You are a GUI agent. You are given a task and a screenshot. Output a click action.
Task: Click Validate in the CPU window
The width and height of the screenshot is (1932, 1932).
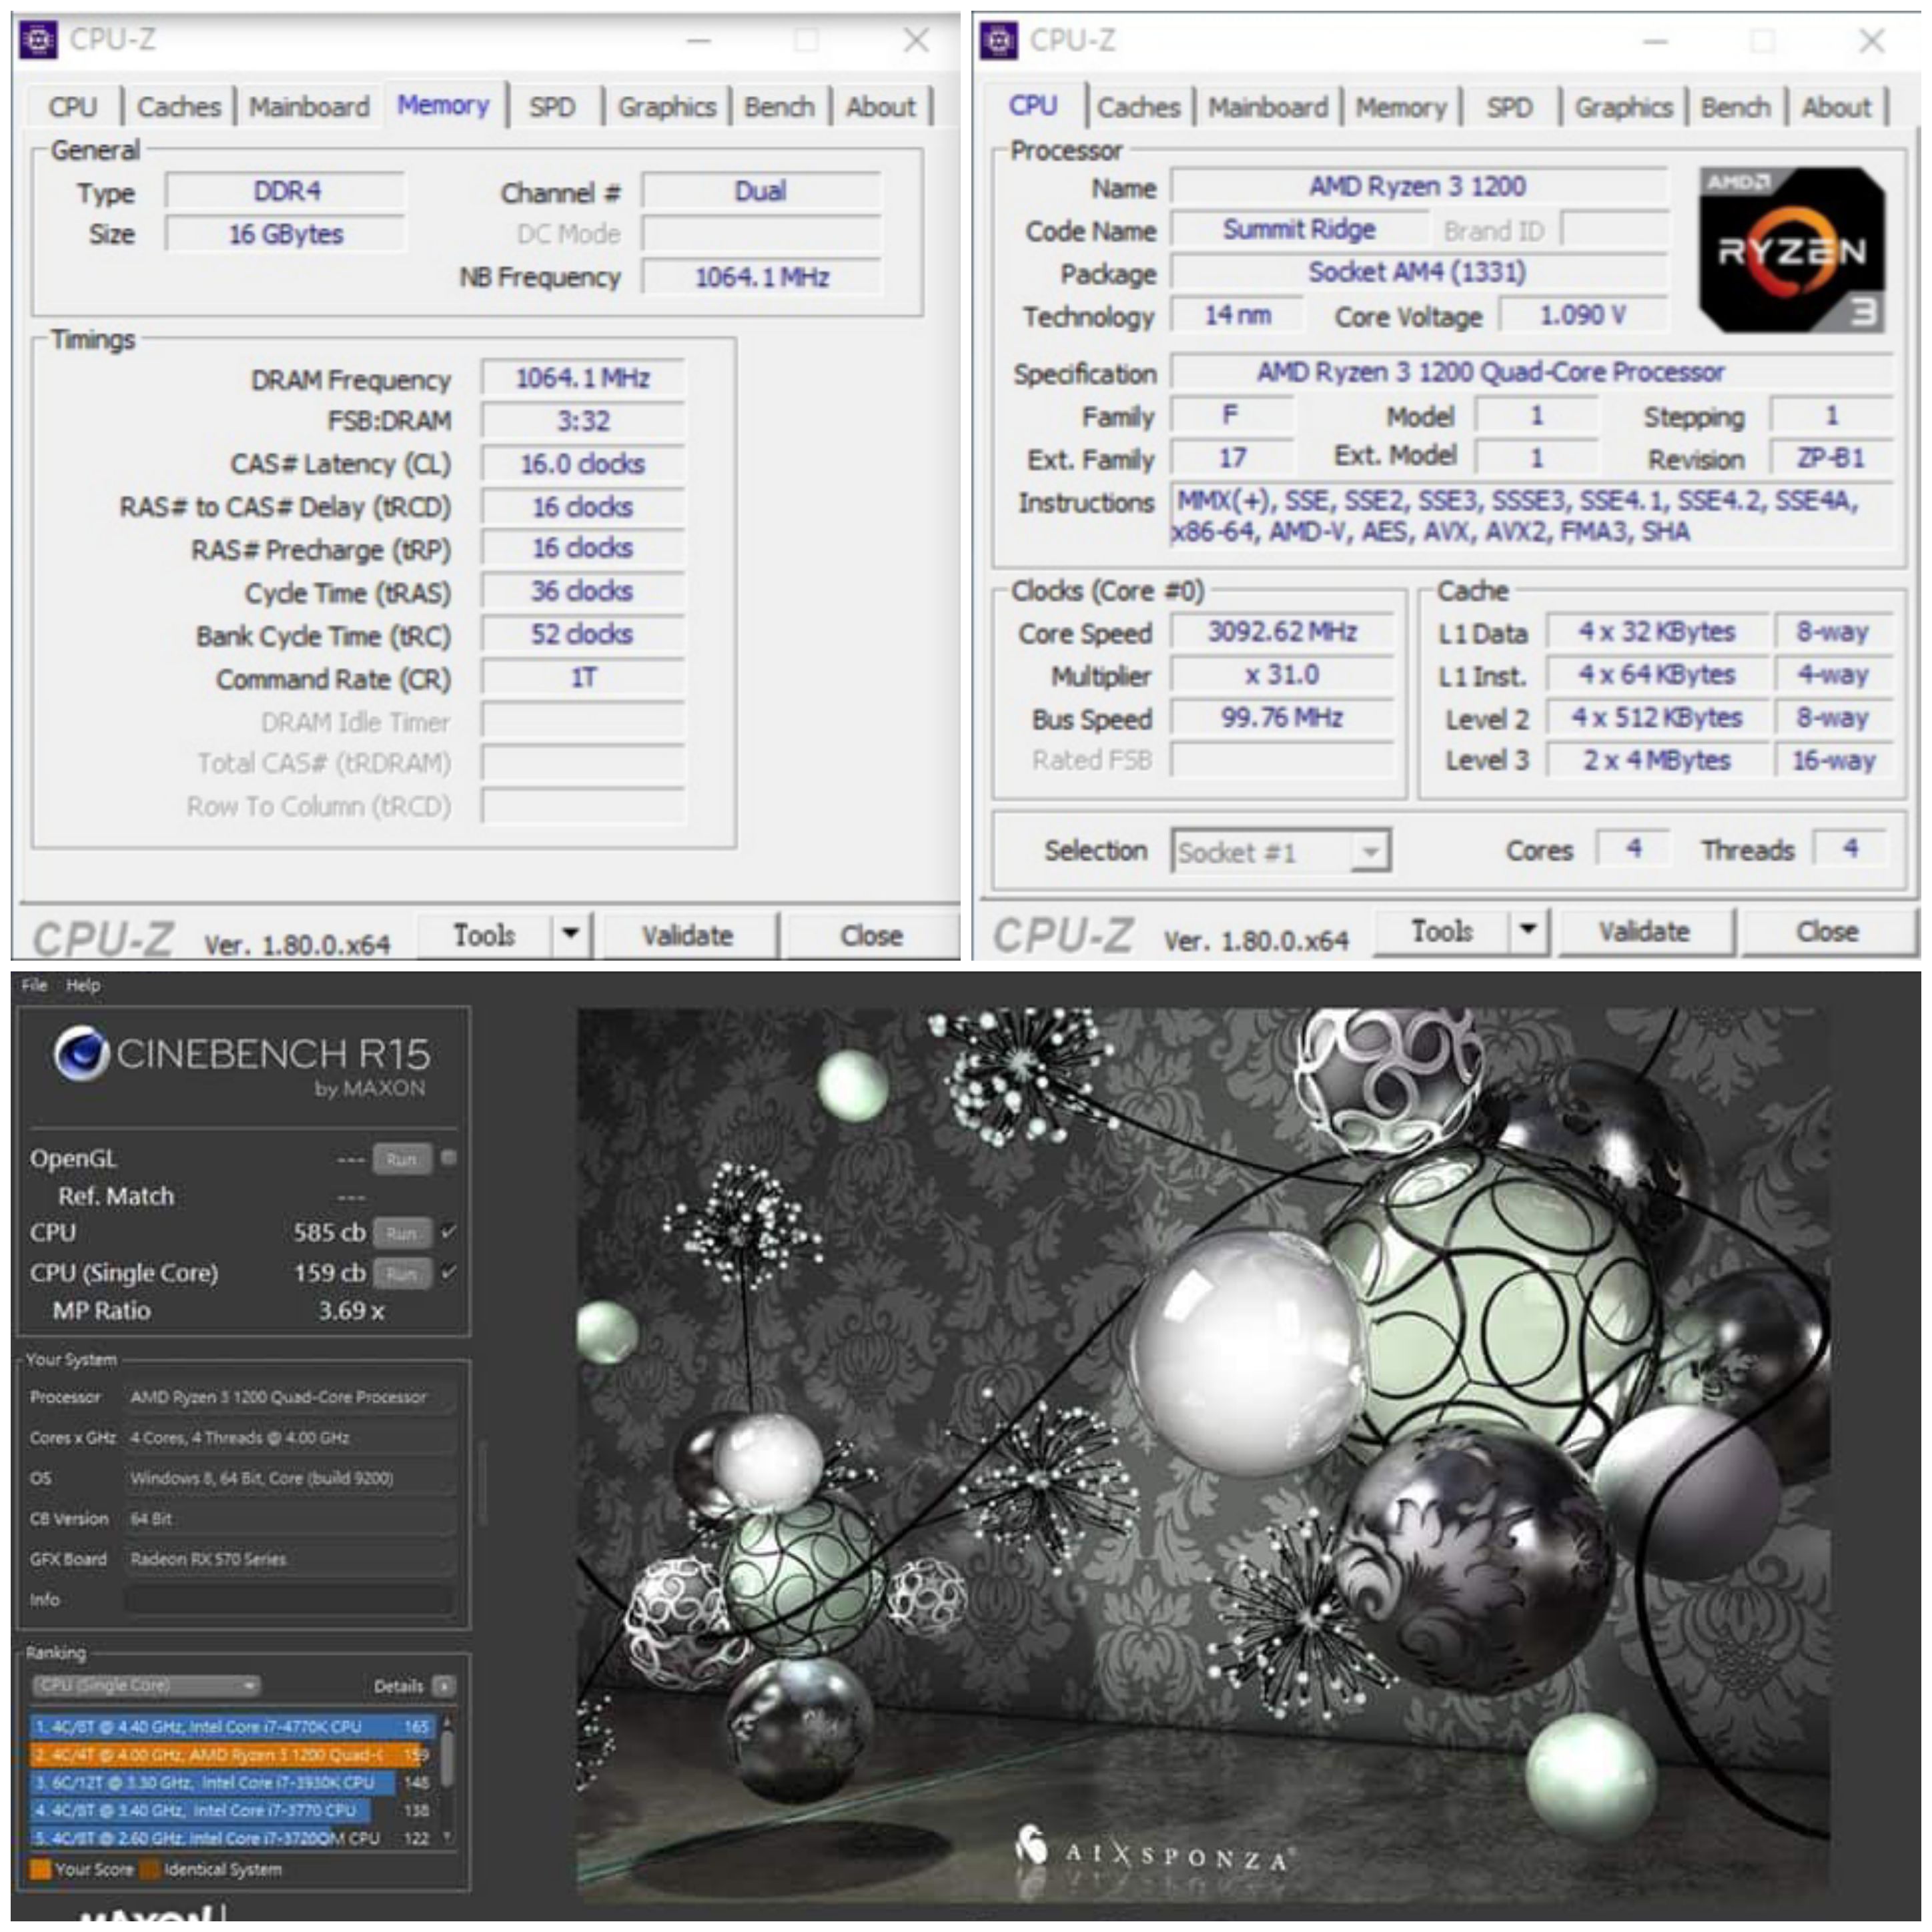(x=1644, y=931)
